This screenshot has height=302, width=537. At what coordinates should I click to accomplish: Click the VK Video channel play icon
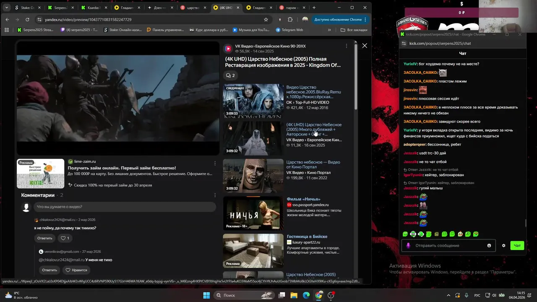click(x=228, y=49)
